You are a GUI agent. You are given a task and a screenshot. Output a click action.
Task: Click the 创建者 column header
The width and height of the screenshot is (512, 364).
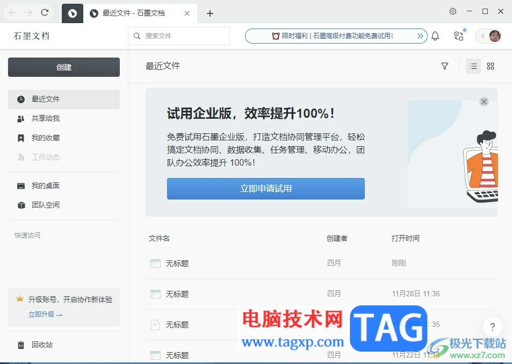click(337, 239)
